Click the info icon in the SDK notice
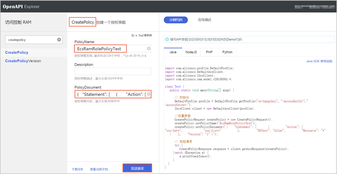Viewport: 337px width, 174px height. pos(167,39)
